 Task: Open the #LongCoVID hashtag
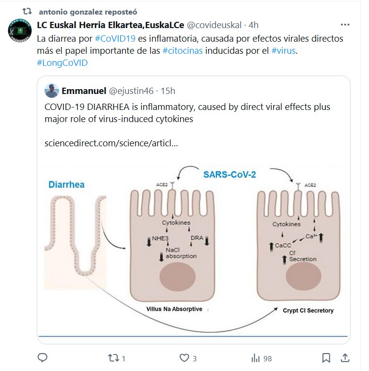62,63
